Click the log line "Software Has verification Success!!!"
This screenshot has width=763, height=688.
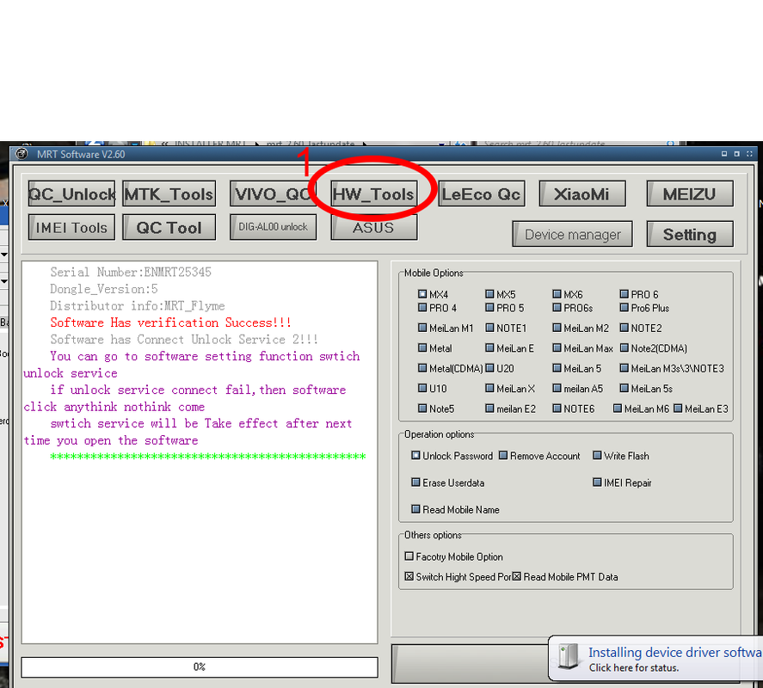click(x=170, y=322)
